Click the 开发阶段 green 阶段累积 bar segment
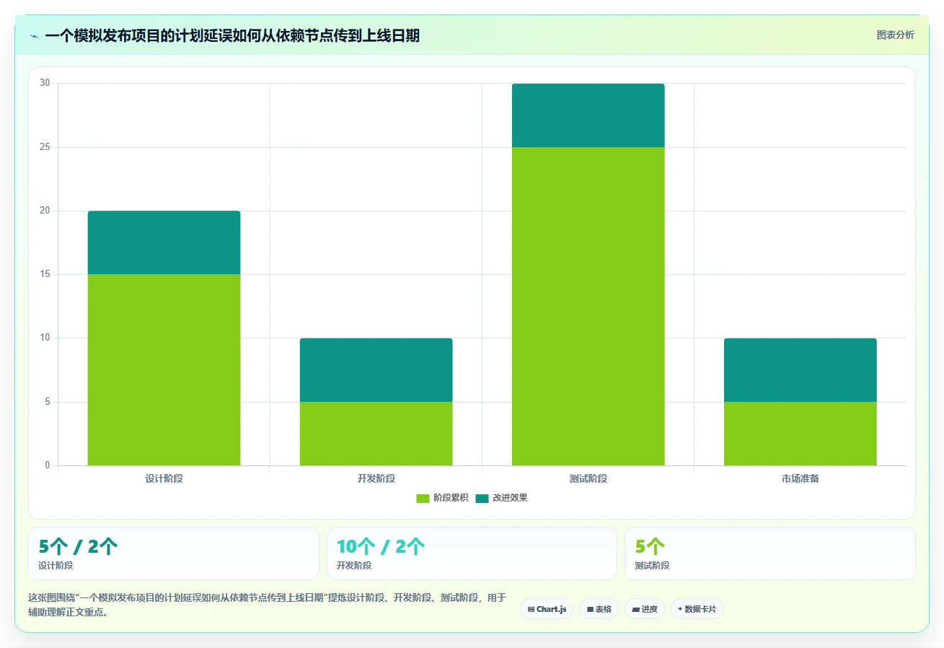The width and height of the screenshot is (944, 648). click(376, 434)
